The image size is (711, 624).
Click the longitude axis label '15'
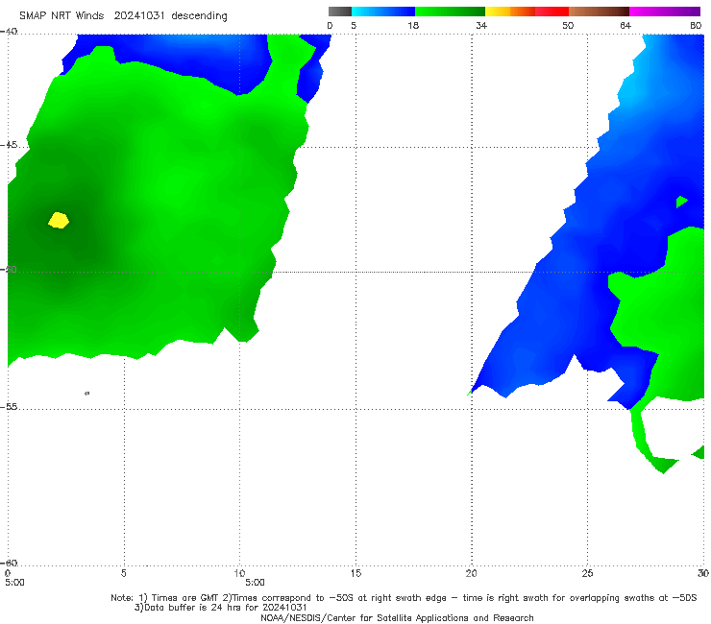pyautogui.click(x=355, y=573)
